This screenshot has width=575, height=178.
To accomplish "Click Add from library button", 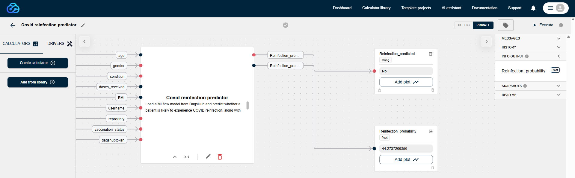I will click(38, 82).
